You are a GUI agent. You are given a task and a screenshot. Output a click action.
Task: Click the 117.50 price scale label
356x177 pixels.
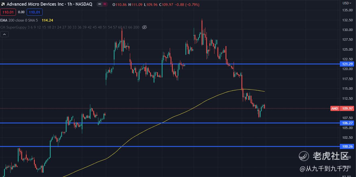[347, 79]
